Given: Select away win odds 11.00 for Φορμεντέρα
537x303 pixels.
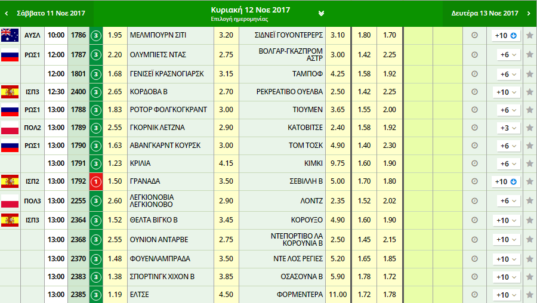Looking at the screenshot, I should [338, 295].
